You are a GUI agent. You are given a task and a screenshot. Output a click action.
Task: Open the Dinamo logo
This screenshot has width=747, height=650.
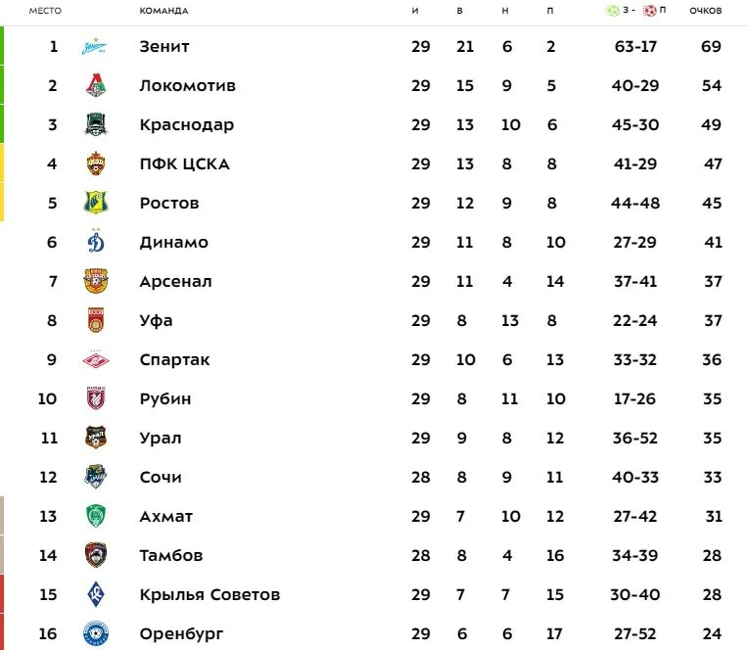[x=96, y=241]
